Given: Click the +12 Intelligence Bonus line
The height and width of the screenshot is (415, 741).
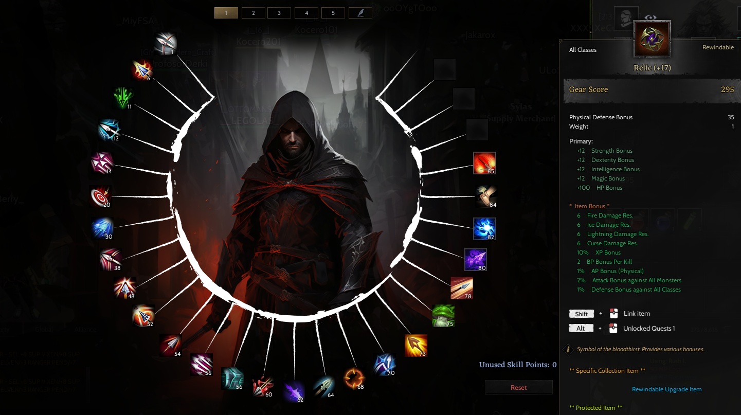Looking at the screenshot, I should tap(608, 169).
